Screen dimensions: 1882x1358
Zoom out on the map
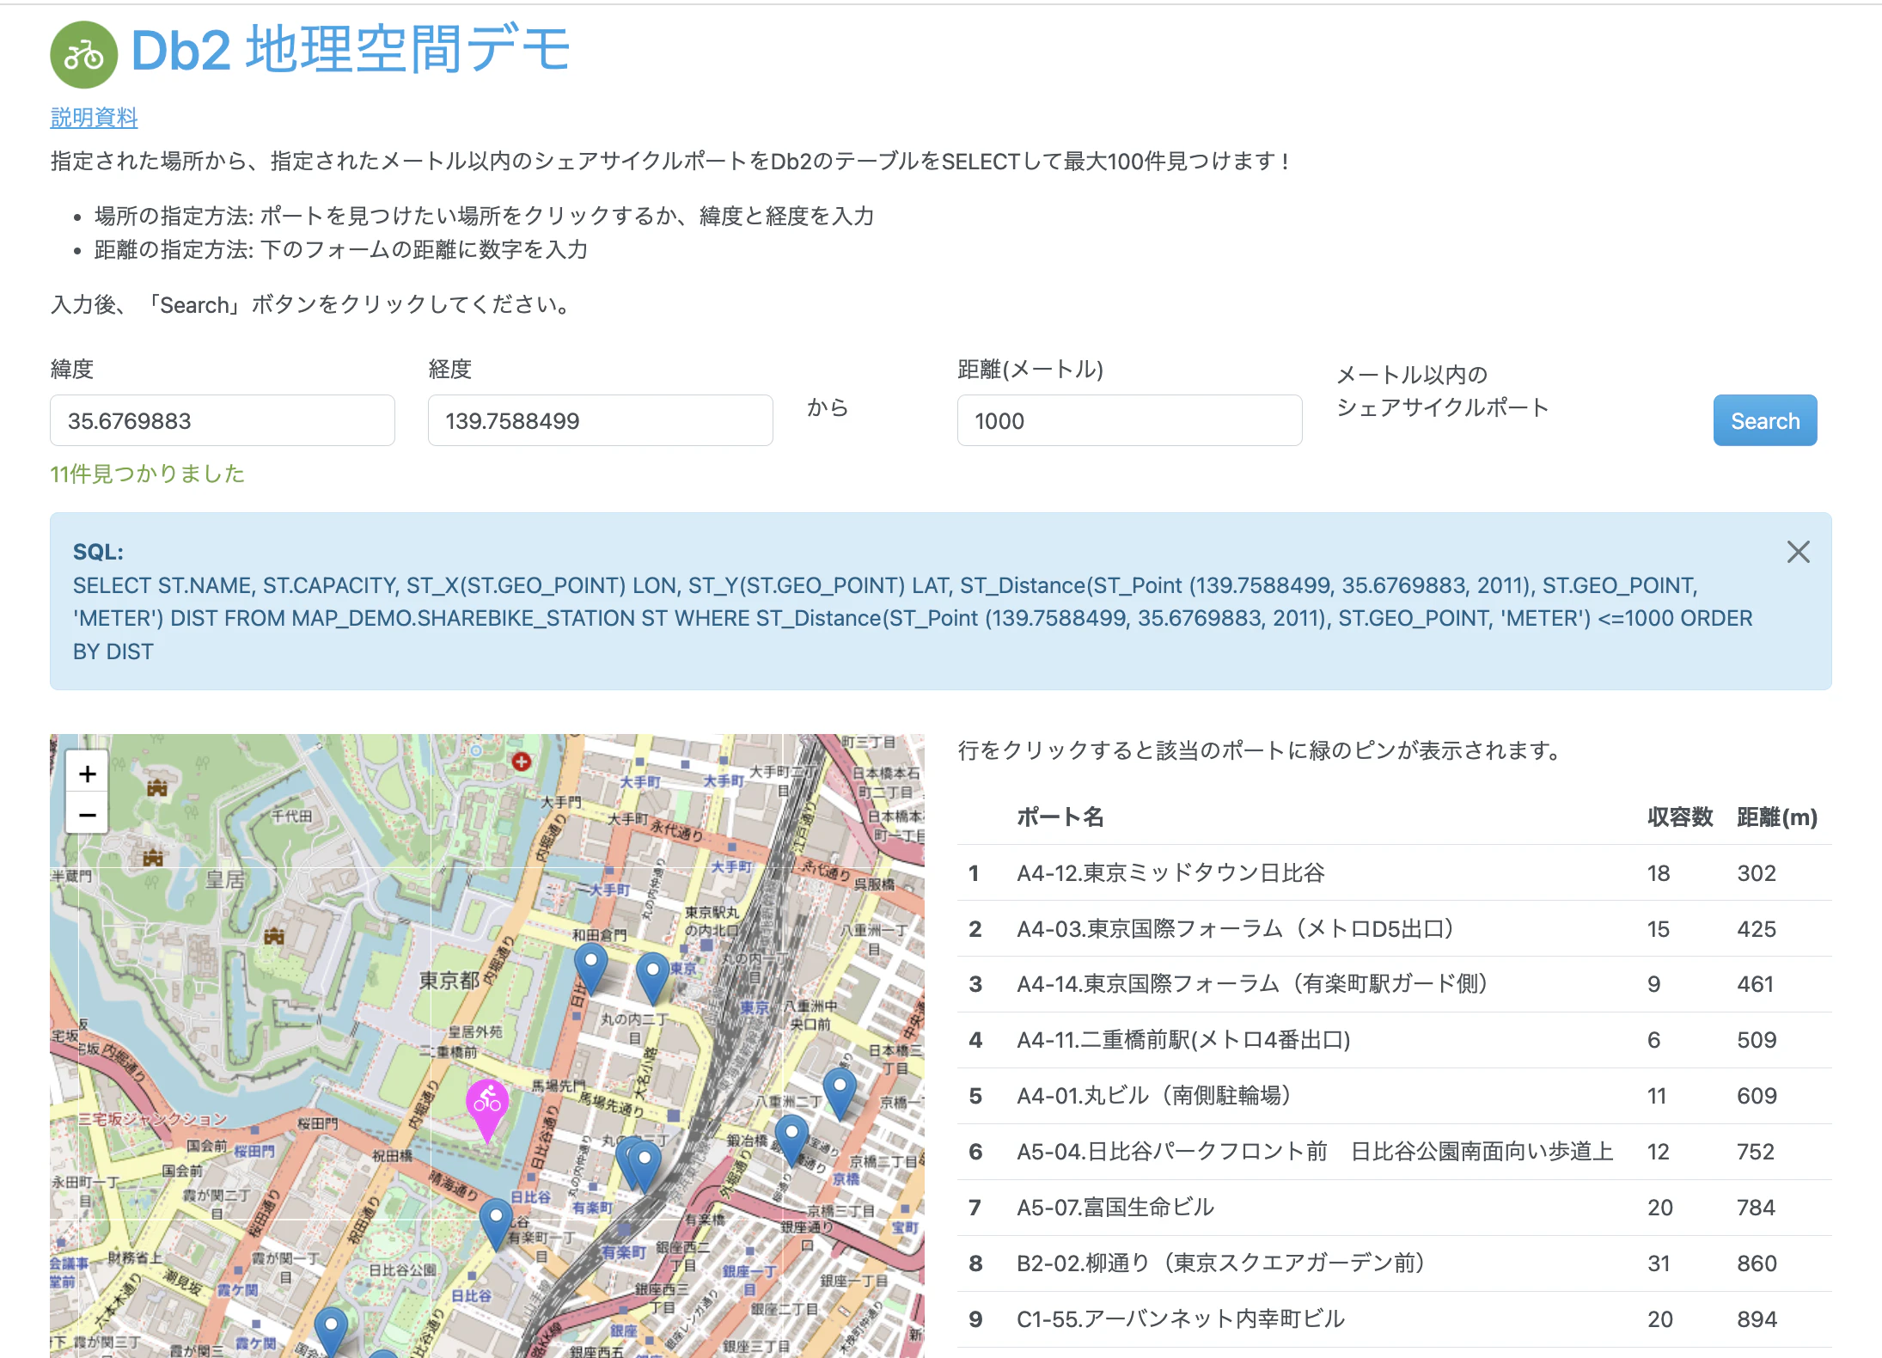[x=87, y=814]
